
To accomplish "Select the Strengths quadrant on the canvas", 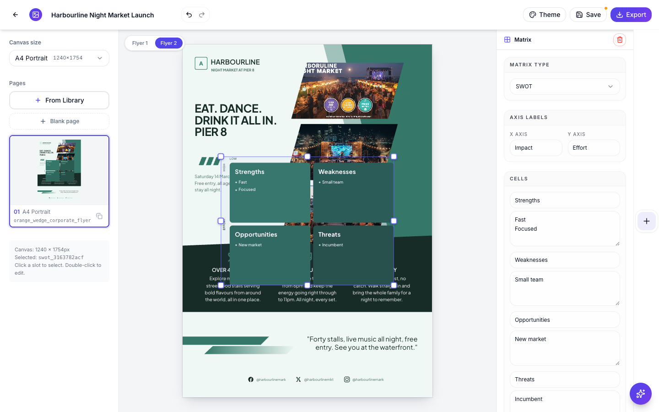I will (x=270, y=193).
